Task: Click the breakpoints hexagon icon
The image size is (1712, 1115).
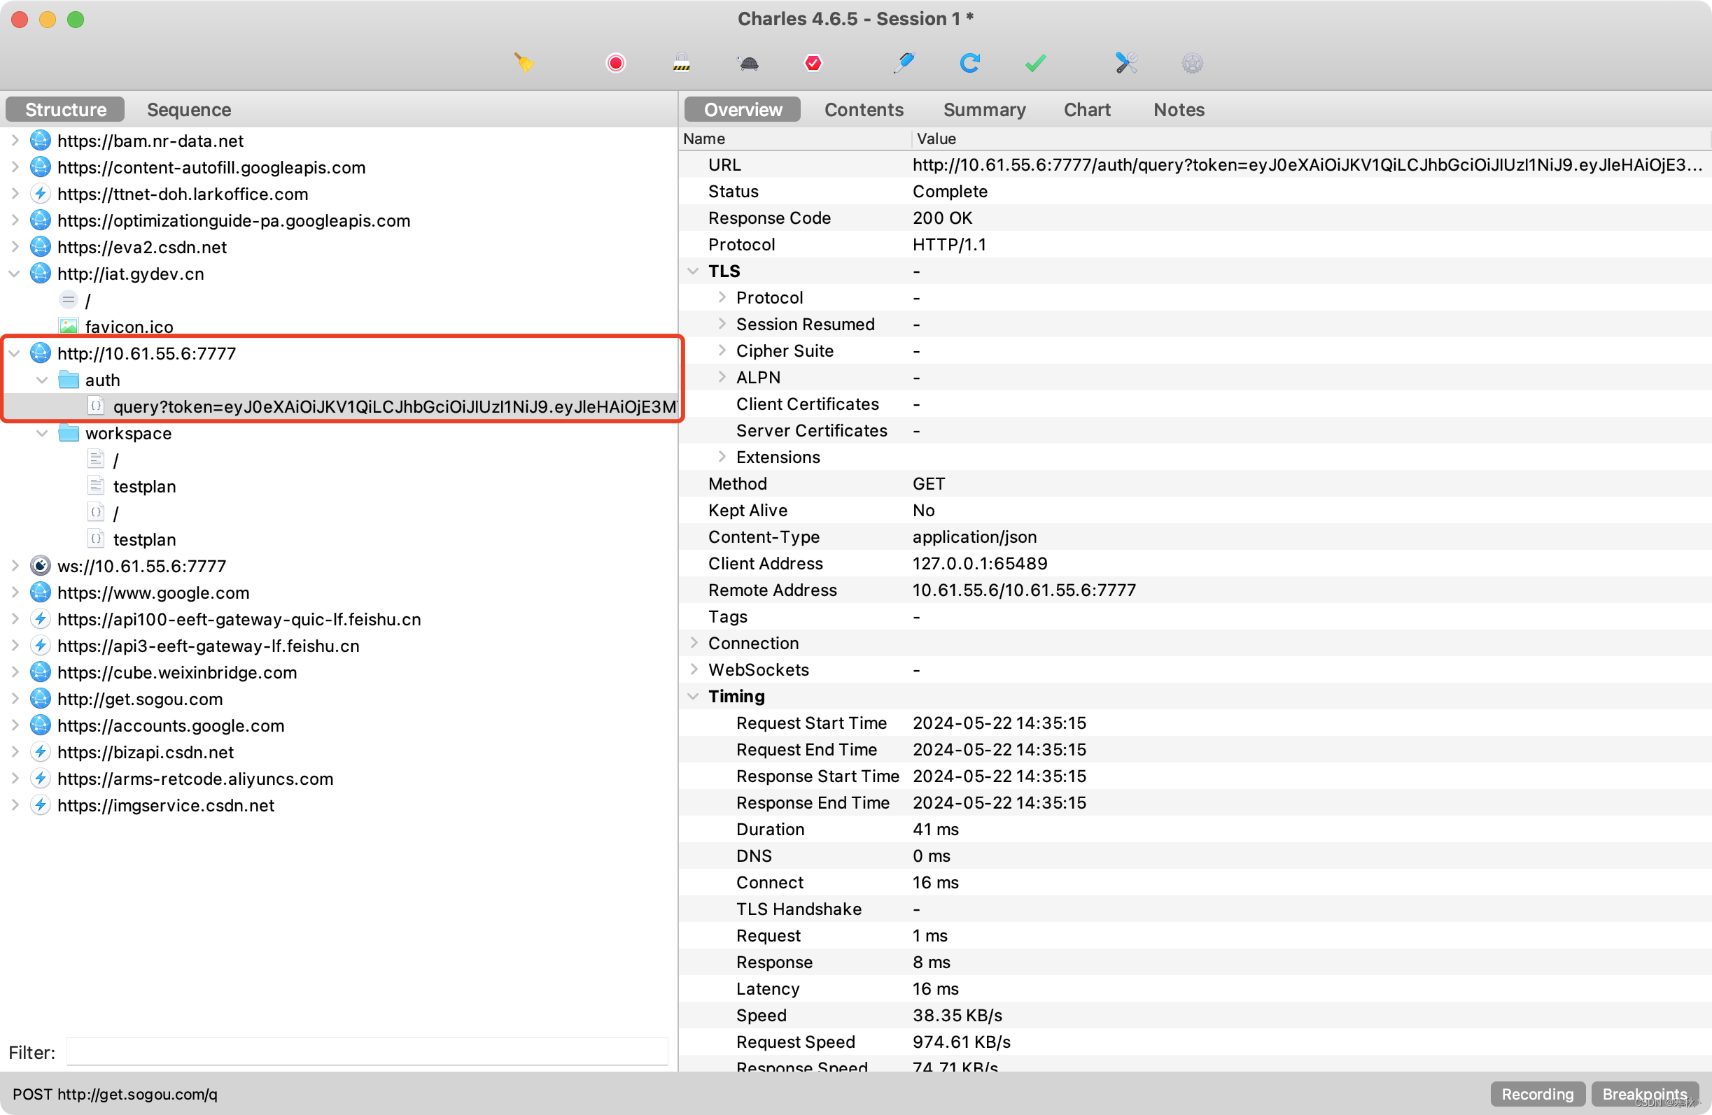Action: tap(813, 63)
